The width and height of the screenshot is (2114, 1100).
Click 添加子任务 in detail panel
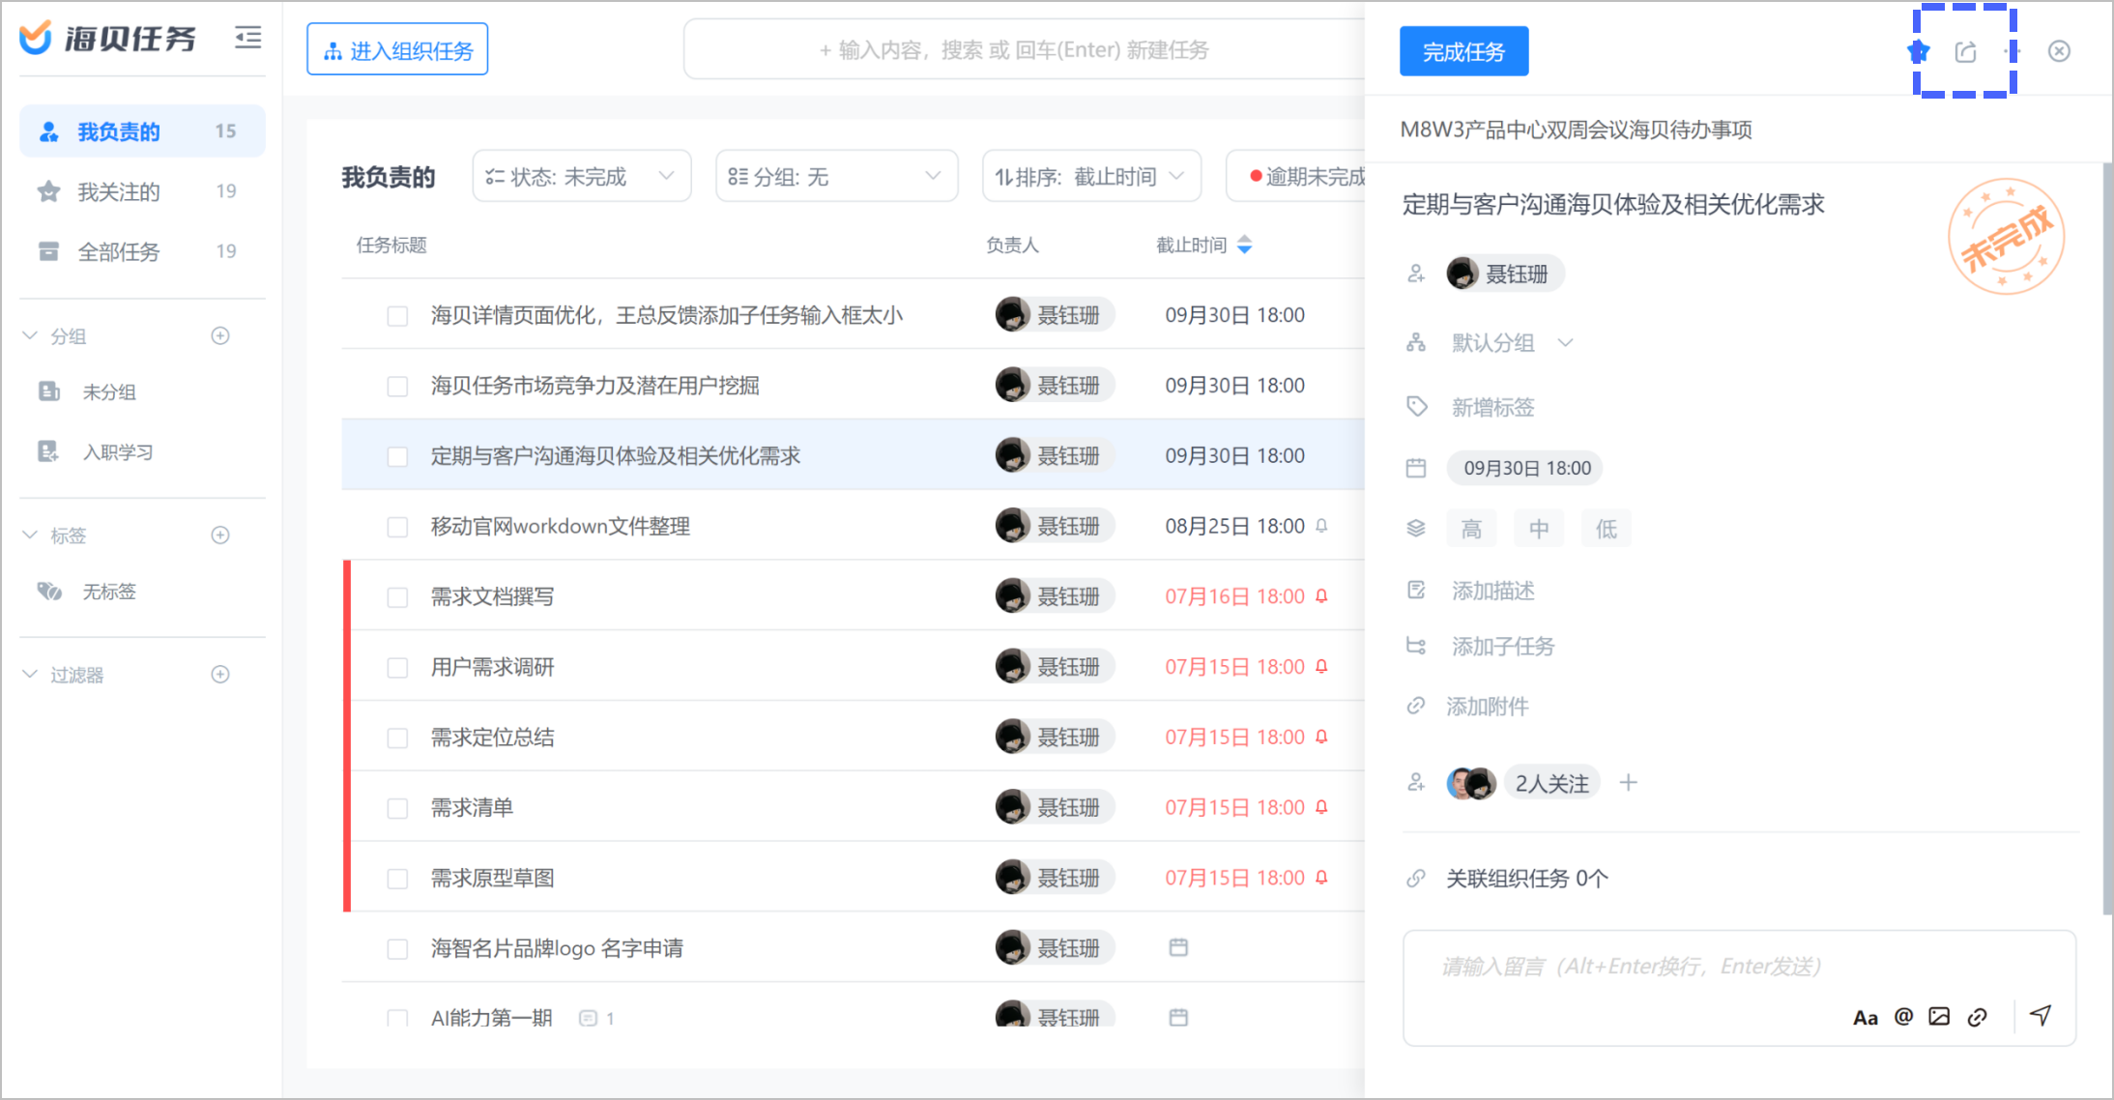click(x=1502, y=647)
